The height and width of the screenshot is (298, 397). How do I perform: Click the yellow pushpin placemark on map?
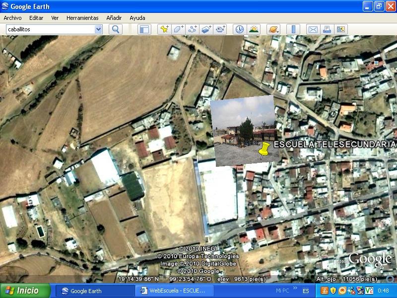(x=264, y=150)
